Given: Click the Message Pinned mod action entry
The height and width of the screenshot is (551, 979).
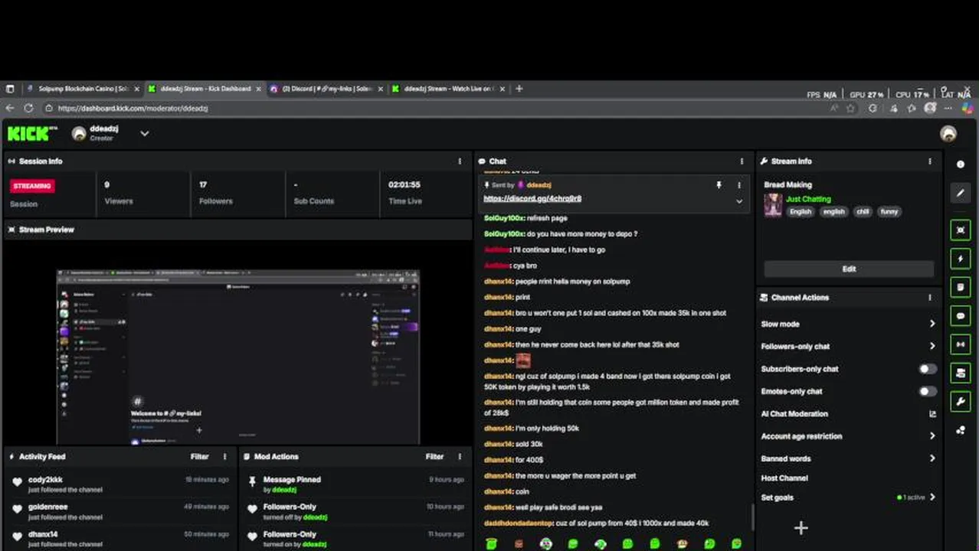Looking at the screenshot, I should (x=355, y=484).
